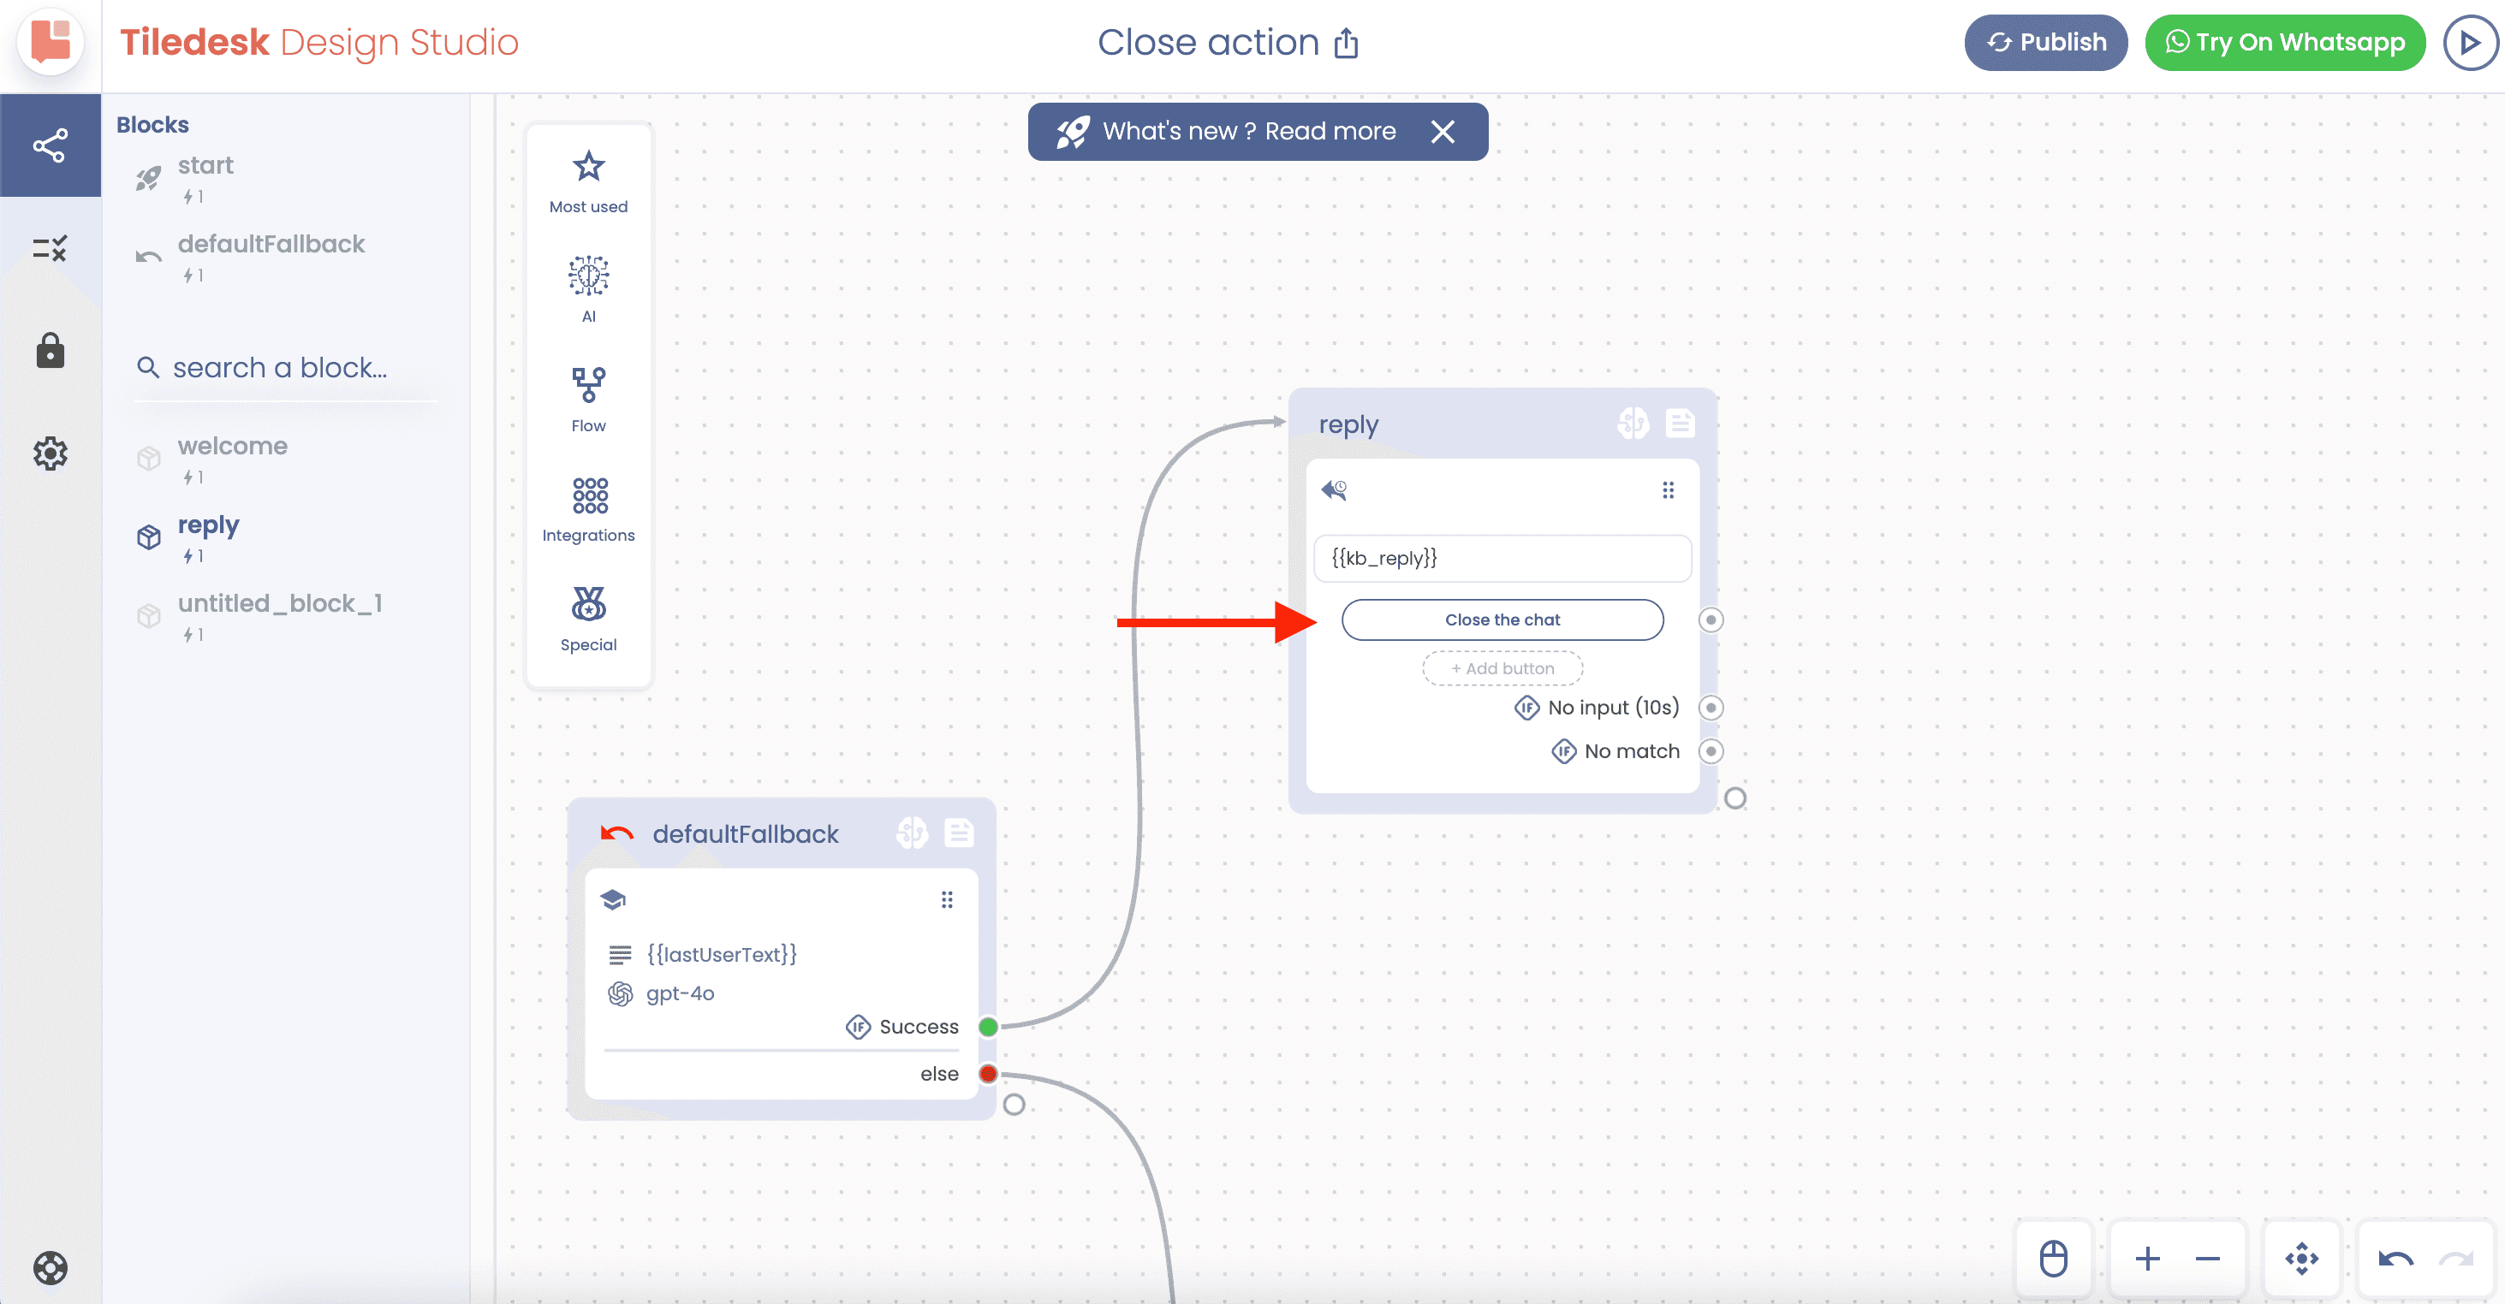
Task: Click the reply block form icon
Action: [x=1680, y=424]
